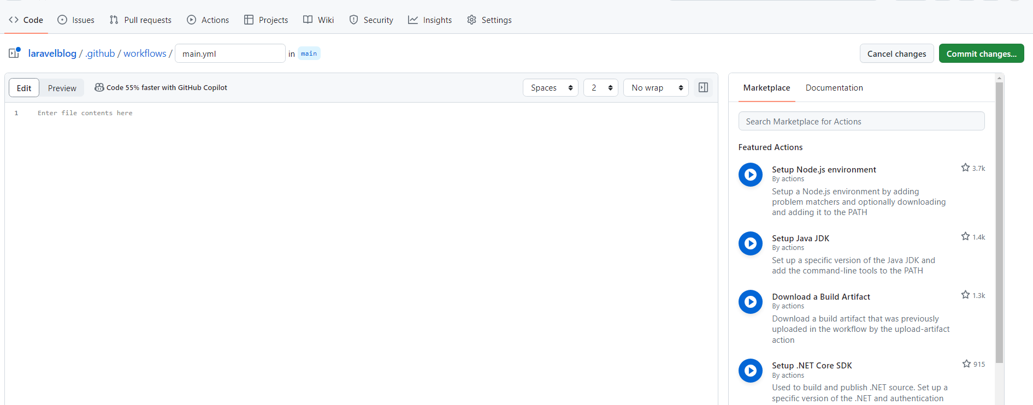Click Commit changes button
The width and height of the screenshot is (1033, 405).
pos(981,53)
